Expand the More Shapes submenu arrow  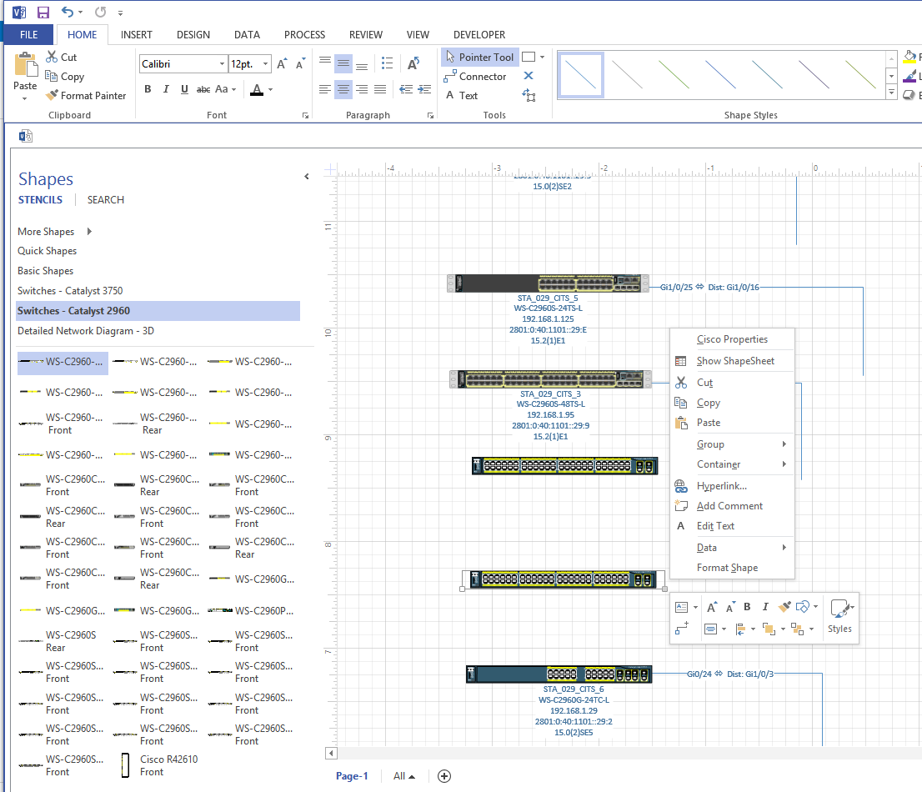point(89,231)
